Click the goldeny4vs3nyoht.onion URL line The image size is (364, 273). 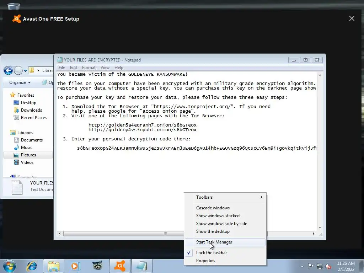click(x=142, y=130)
